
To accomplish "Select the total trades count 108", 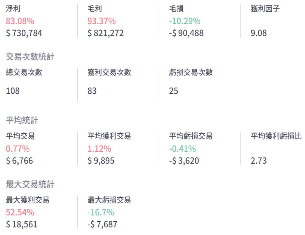I will pos(13,91).
